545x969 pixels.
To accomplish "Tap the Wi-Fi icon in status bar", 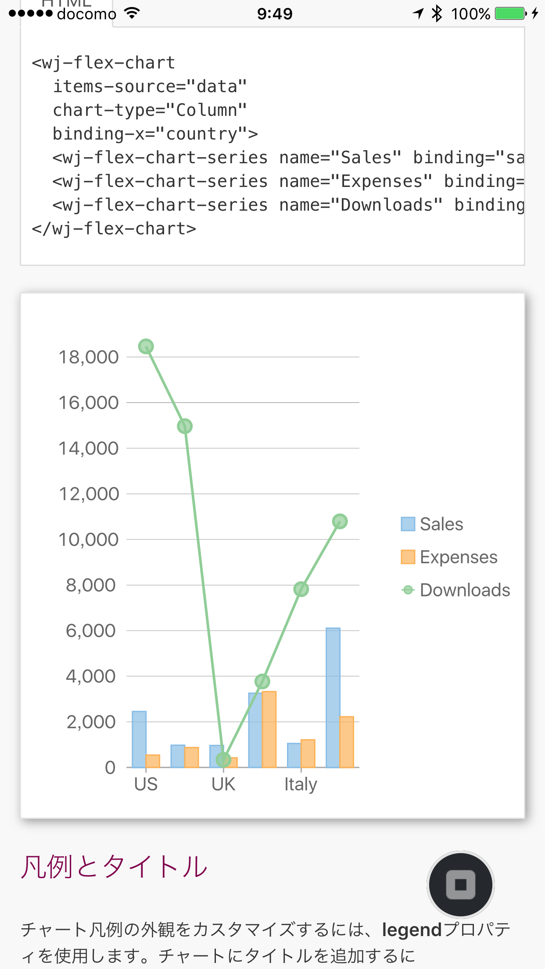I will [x=132, y=13].
